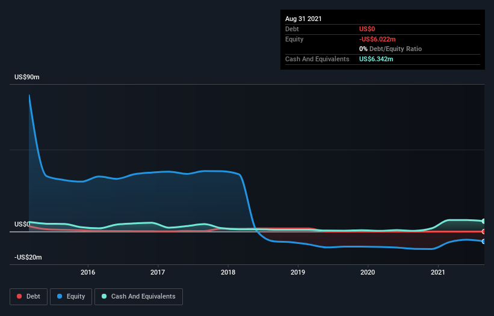Click the Cash And Equivalents tooltip label
The height and width of the screenshot is (316, 494).
click(317, 59)
